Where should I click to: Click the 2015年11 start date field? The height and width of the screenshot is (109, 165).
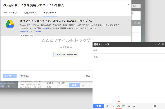[63, 83]
